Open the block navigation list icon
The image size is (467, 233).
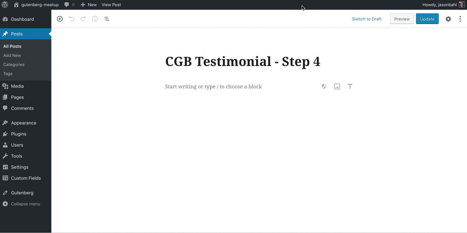(x=107, y=19)
